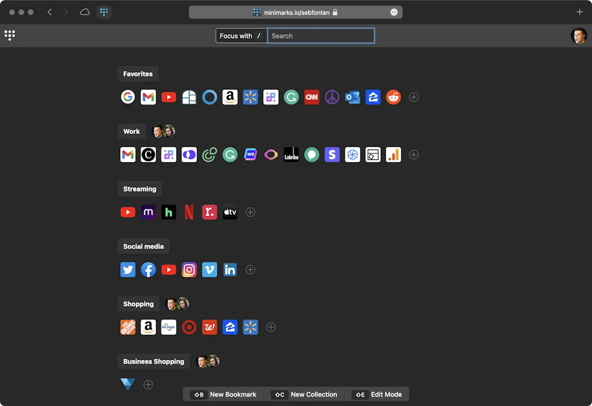Open Google Analytics bookmark in Work
Viewport: 592px width, 406px height.
click(x=393, y=155)
